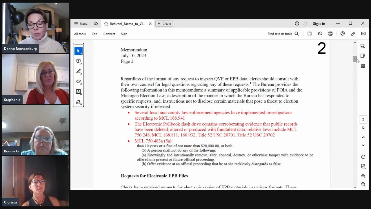Screen dimensions: 371x209
Task: Select the Fill and sign pen tool
Action: pos(79,102)
